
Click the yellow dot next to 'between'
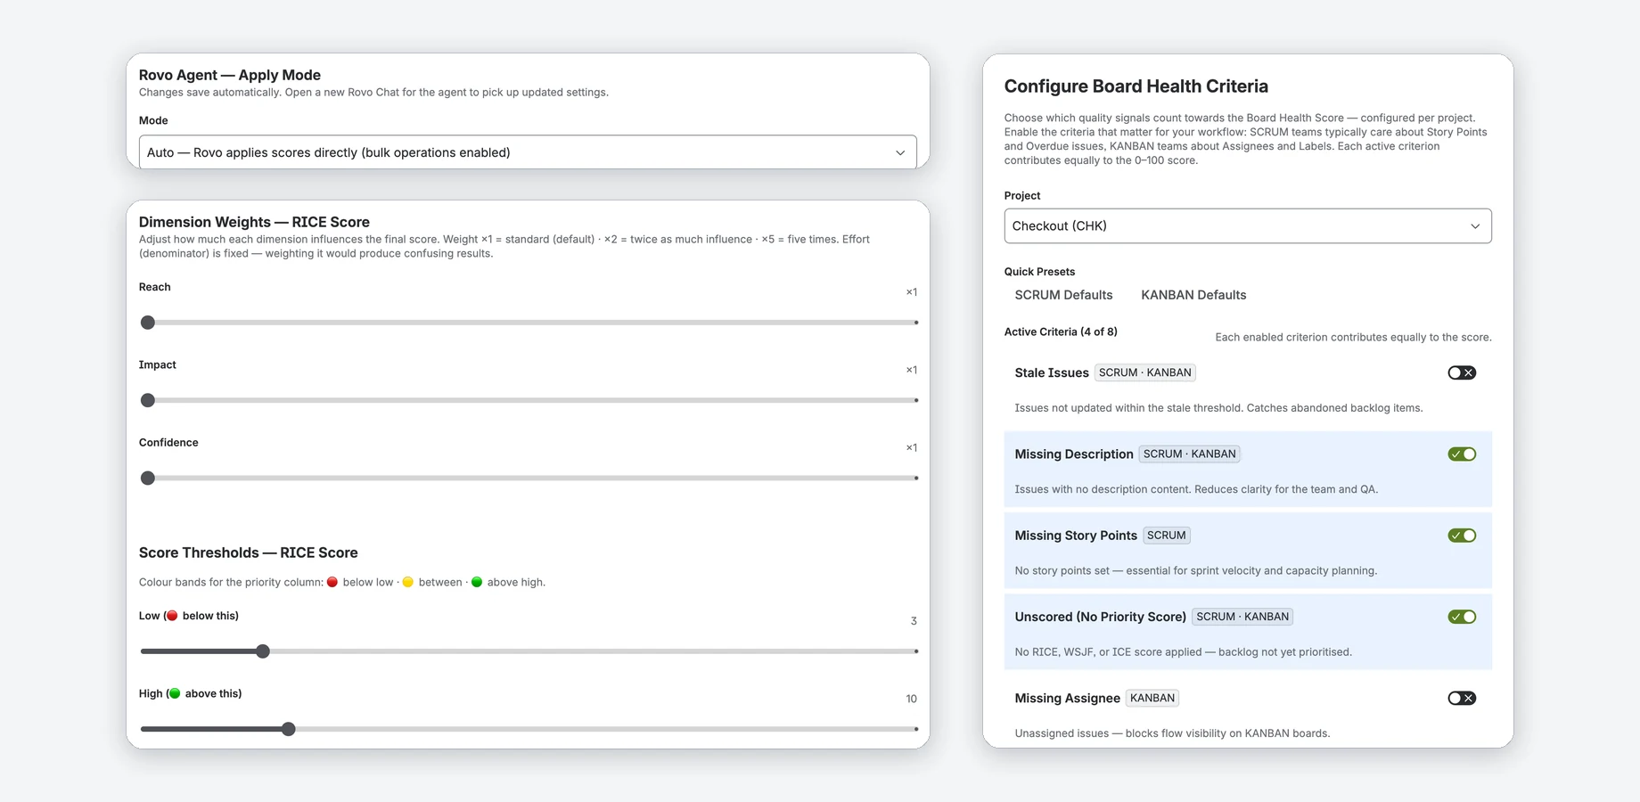(x=408, y=582)
